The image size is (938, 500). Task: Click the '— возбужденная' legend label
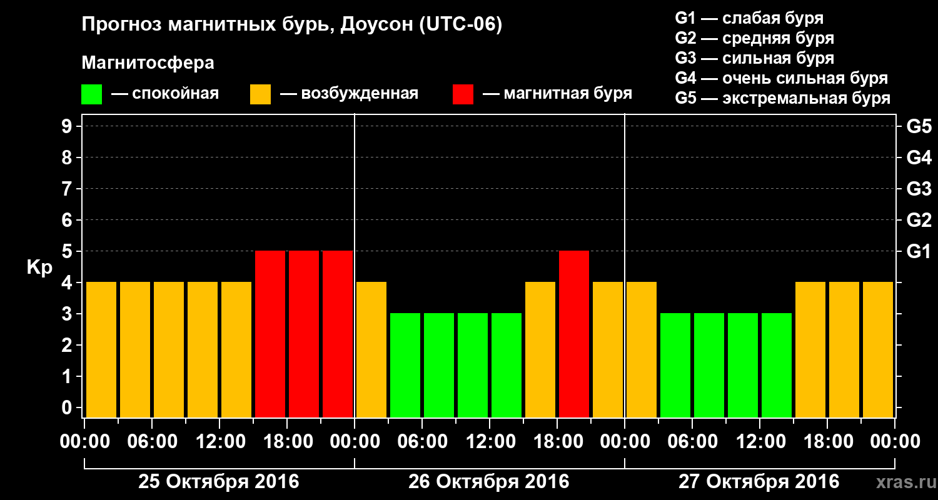[349, 94]
